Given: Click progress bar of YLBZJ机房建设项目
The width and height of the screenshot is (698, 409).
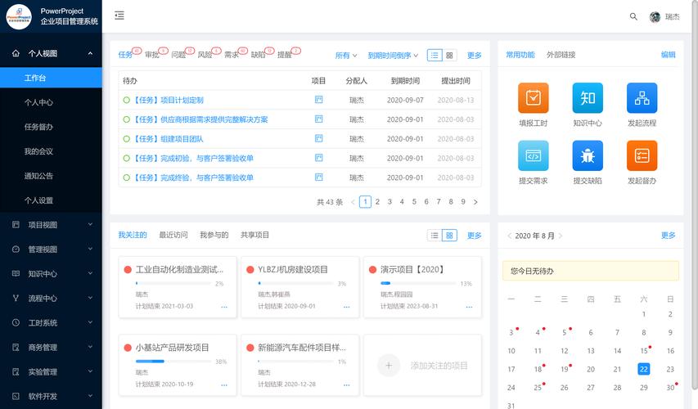Looking at the screenshot, I should (x=295, y=284).
